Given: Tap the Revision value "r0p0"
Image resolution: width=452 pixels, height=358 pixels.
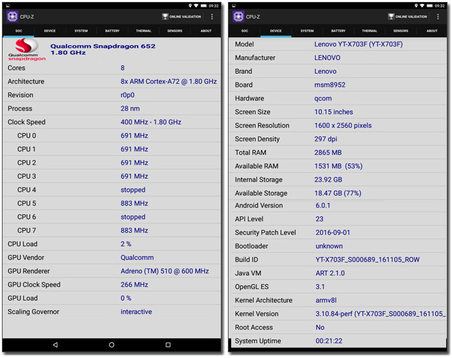Looking at the screenshot, I should (127, 95).
